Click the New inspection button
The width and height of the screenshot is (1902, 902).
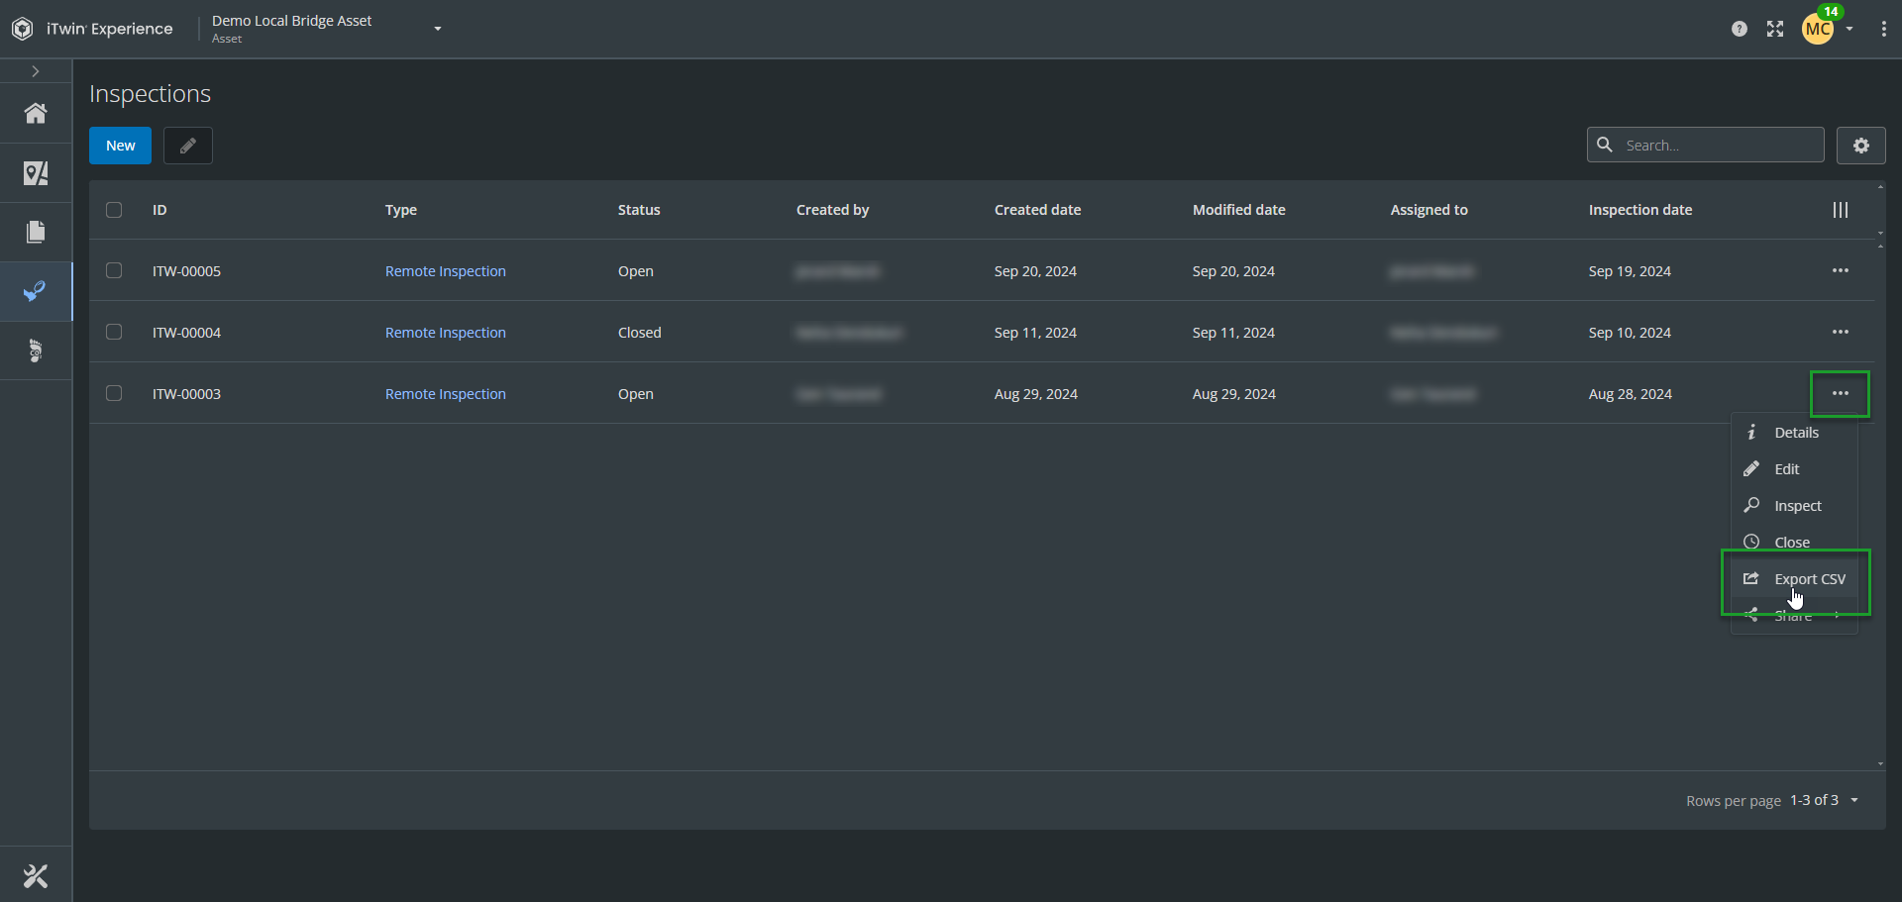pos(120,146)
